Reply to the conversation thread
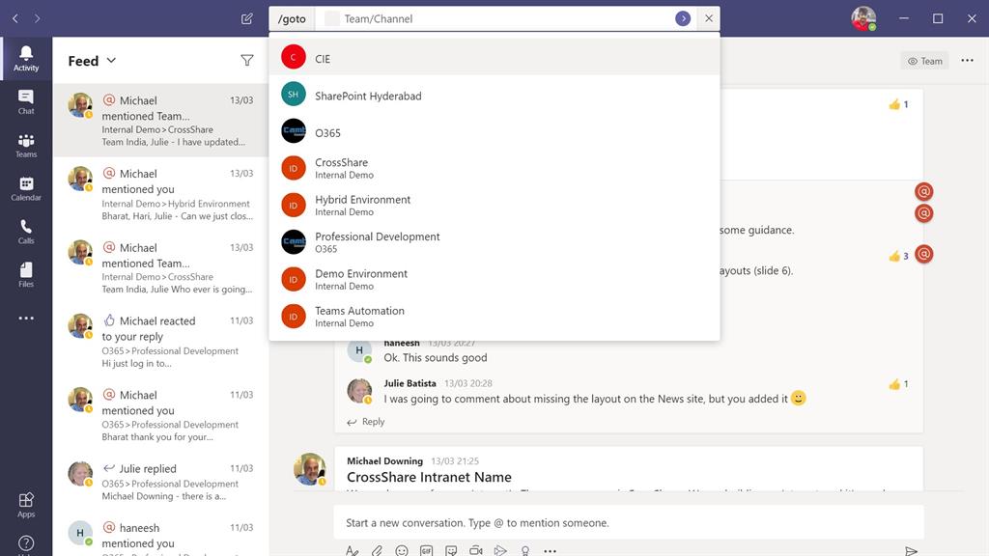Viewport: 989px width, 556px height. tap(366, 422)
